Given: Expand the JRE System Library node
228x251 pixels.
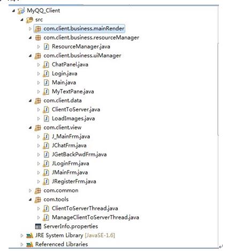Looking at the screenshot, I should click(22, 235).
